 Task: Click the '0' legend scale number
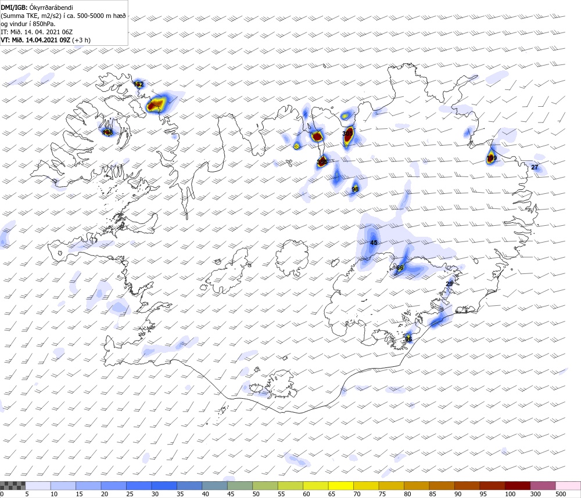[2, 494]
